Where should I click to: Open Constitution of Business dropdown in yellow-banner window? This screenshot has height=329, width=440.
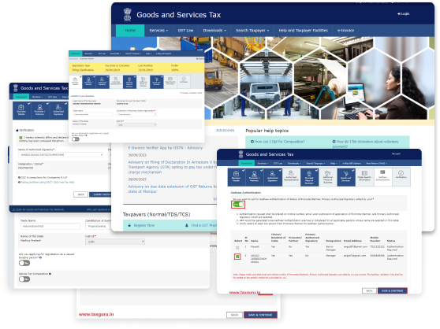[136, 114]
